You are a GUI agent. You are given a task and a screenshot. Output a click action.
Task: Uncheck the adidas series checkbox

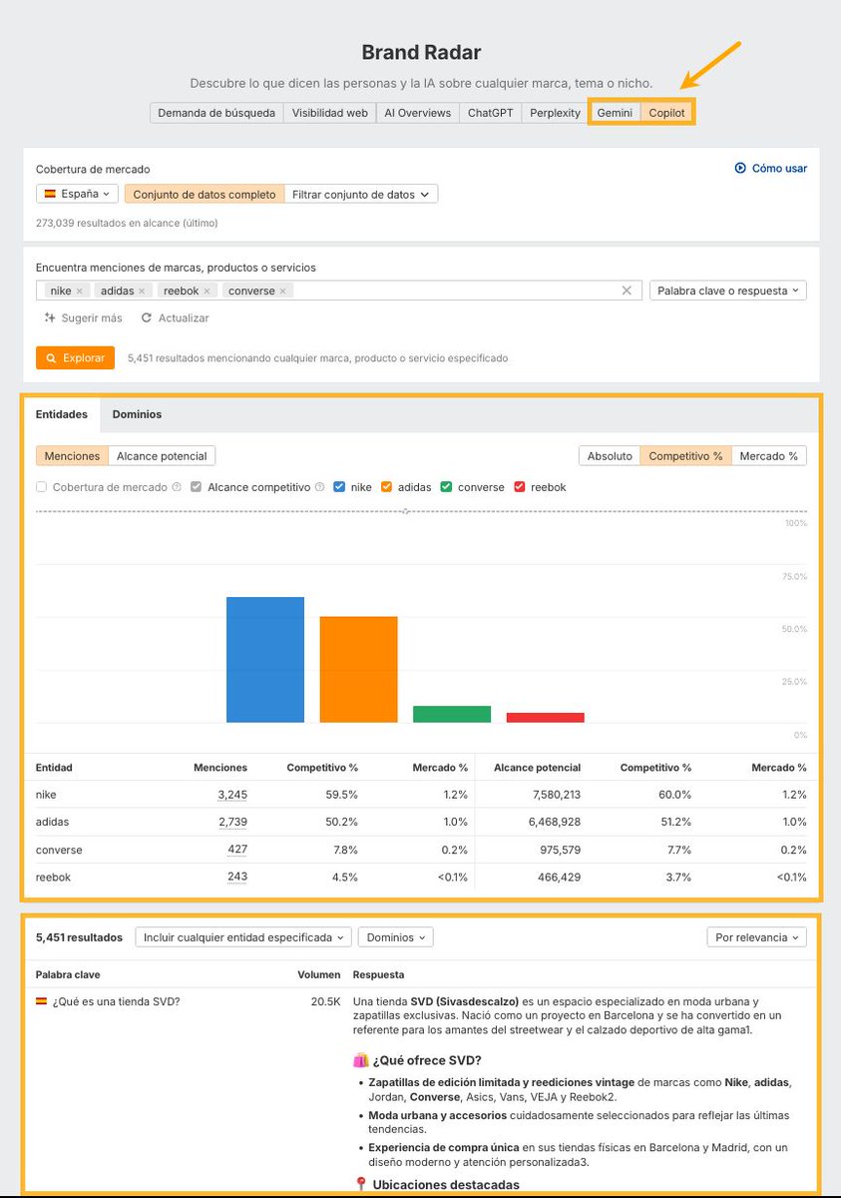(x=386, y=487)
